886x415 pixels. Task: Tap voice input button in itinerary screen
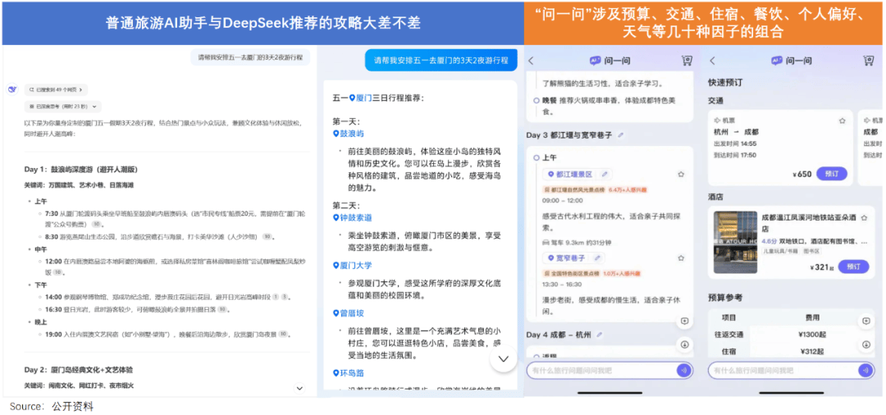click(684, 371)
